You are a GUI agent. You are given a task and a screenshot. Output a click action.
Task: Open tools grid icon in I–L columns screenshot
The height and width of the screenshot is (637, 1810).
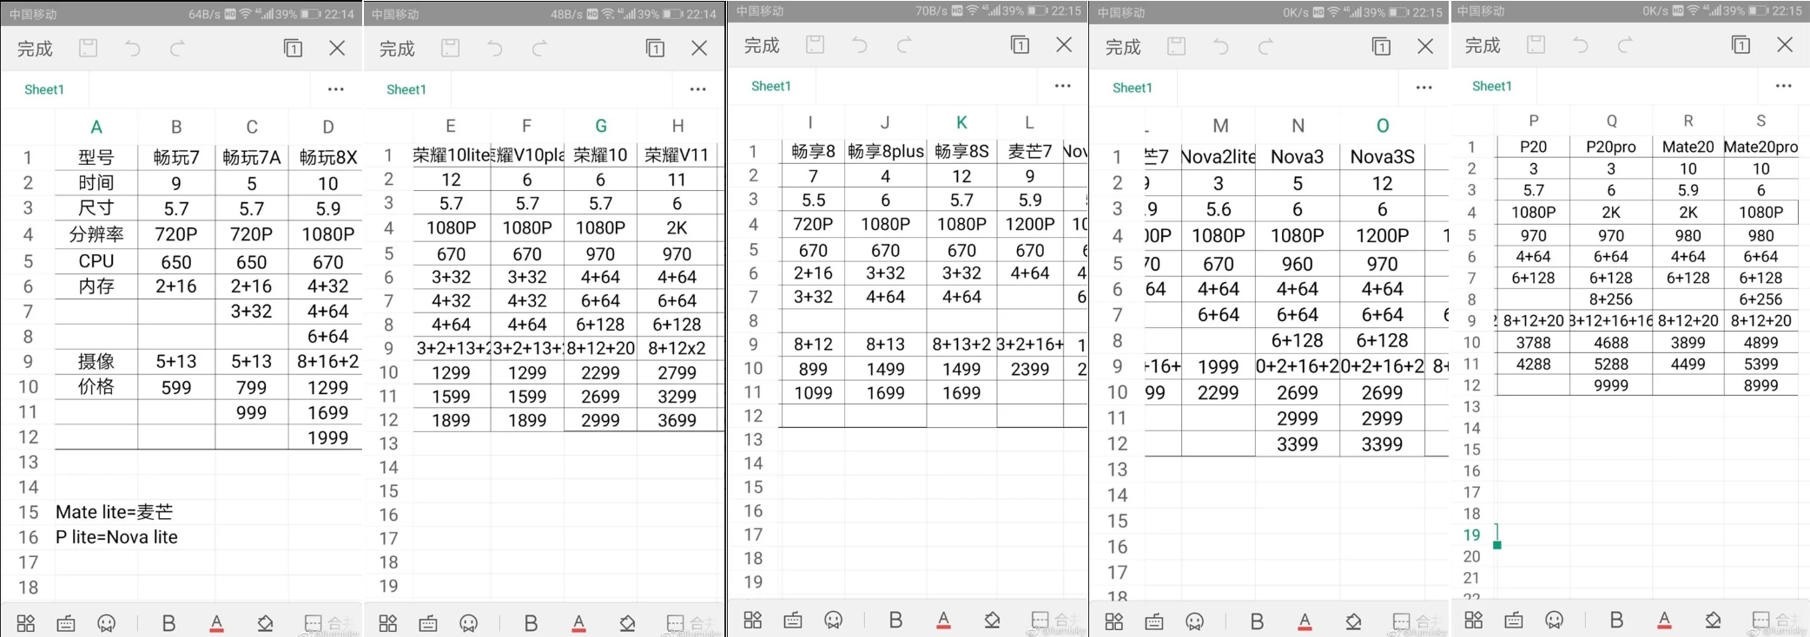tap(753, 620)
